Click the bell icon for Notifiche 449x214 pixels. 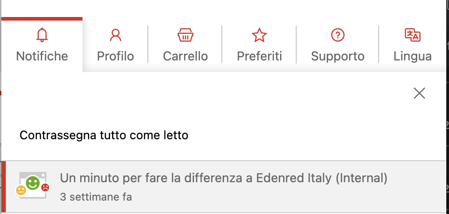tap(42, 35)
